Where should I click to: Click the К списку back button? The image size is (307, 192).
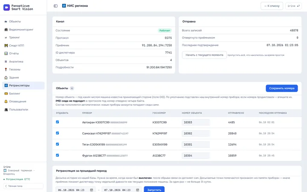point(272,6)
